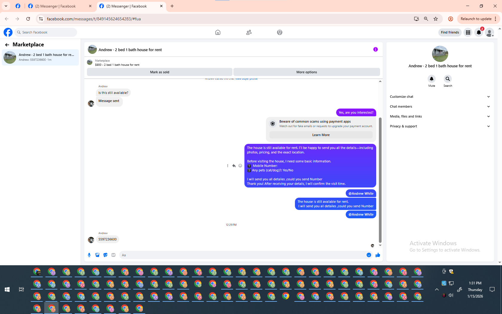
Task: Reload the page in browser toolbar
Action: click(x=28, y=19)
